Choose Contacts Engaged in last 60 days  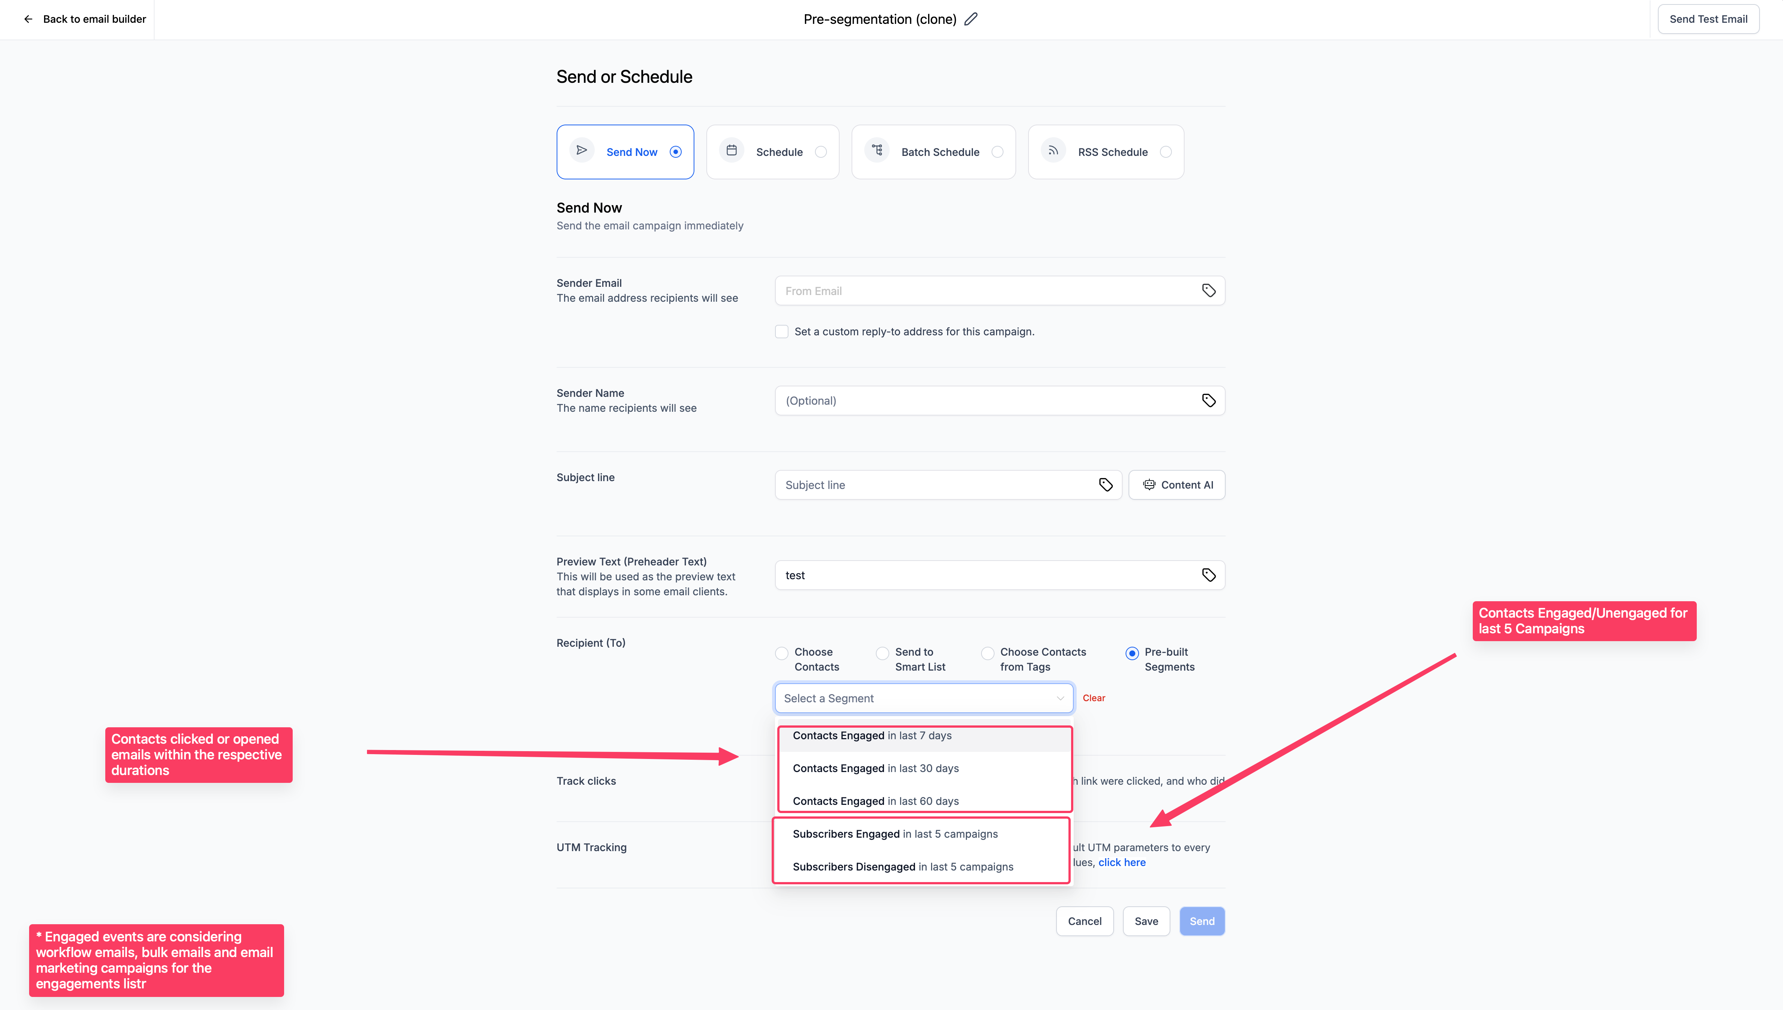click(875, 801)
